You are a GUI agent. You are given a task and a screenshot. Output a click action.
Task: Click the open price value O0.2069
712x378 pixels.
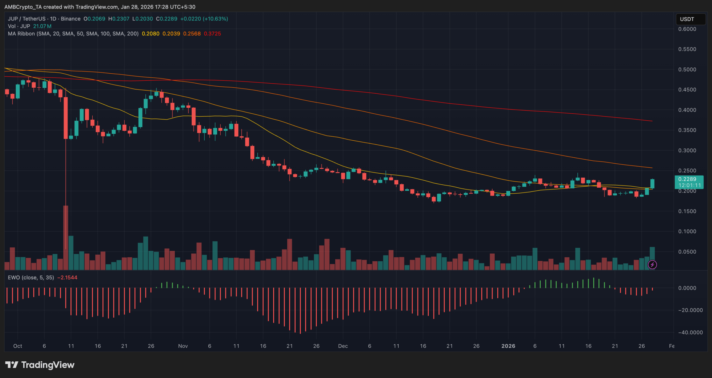point(95,19)
